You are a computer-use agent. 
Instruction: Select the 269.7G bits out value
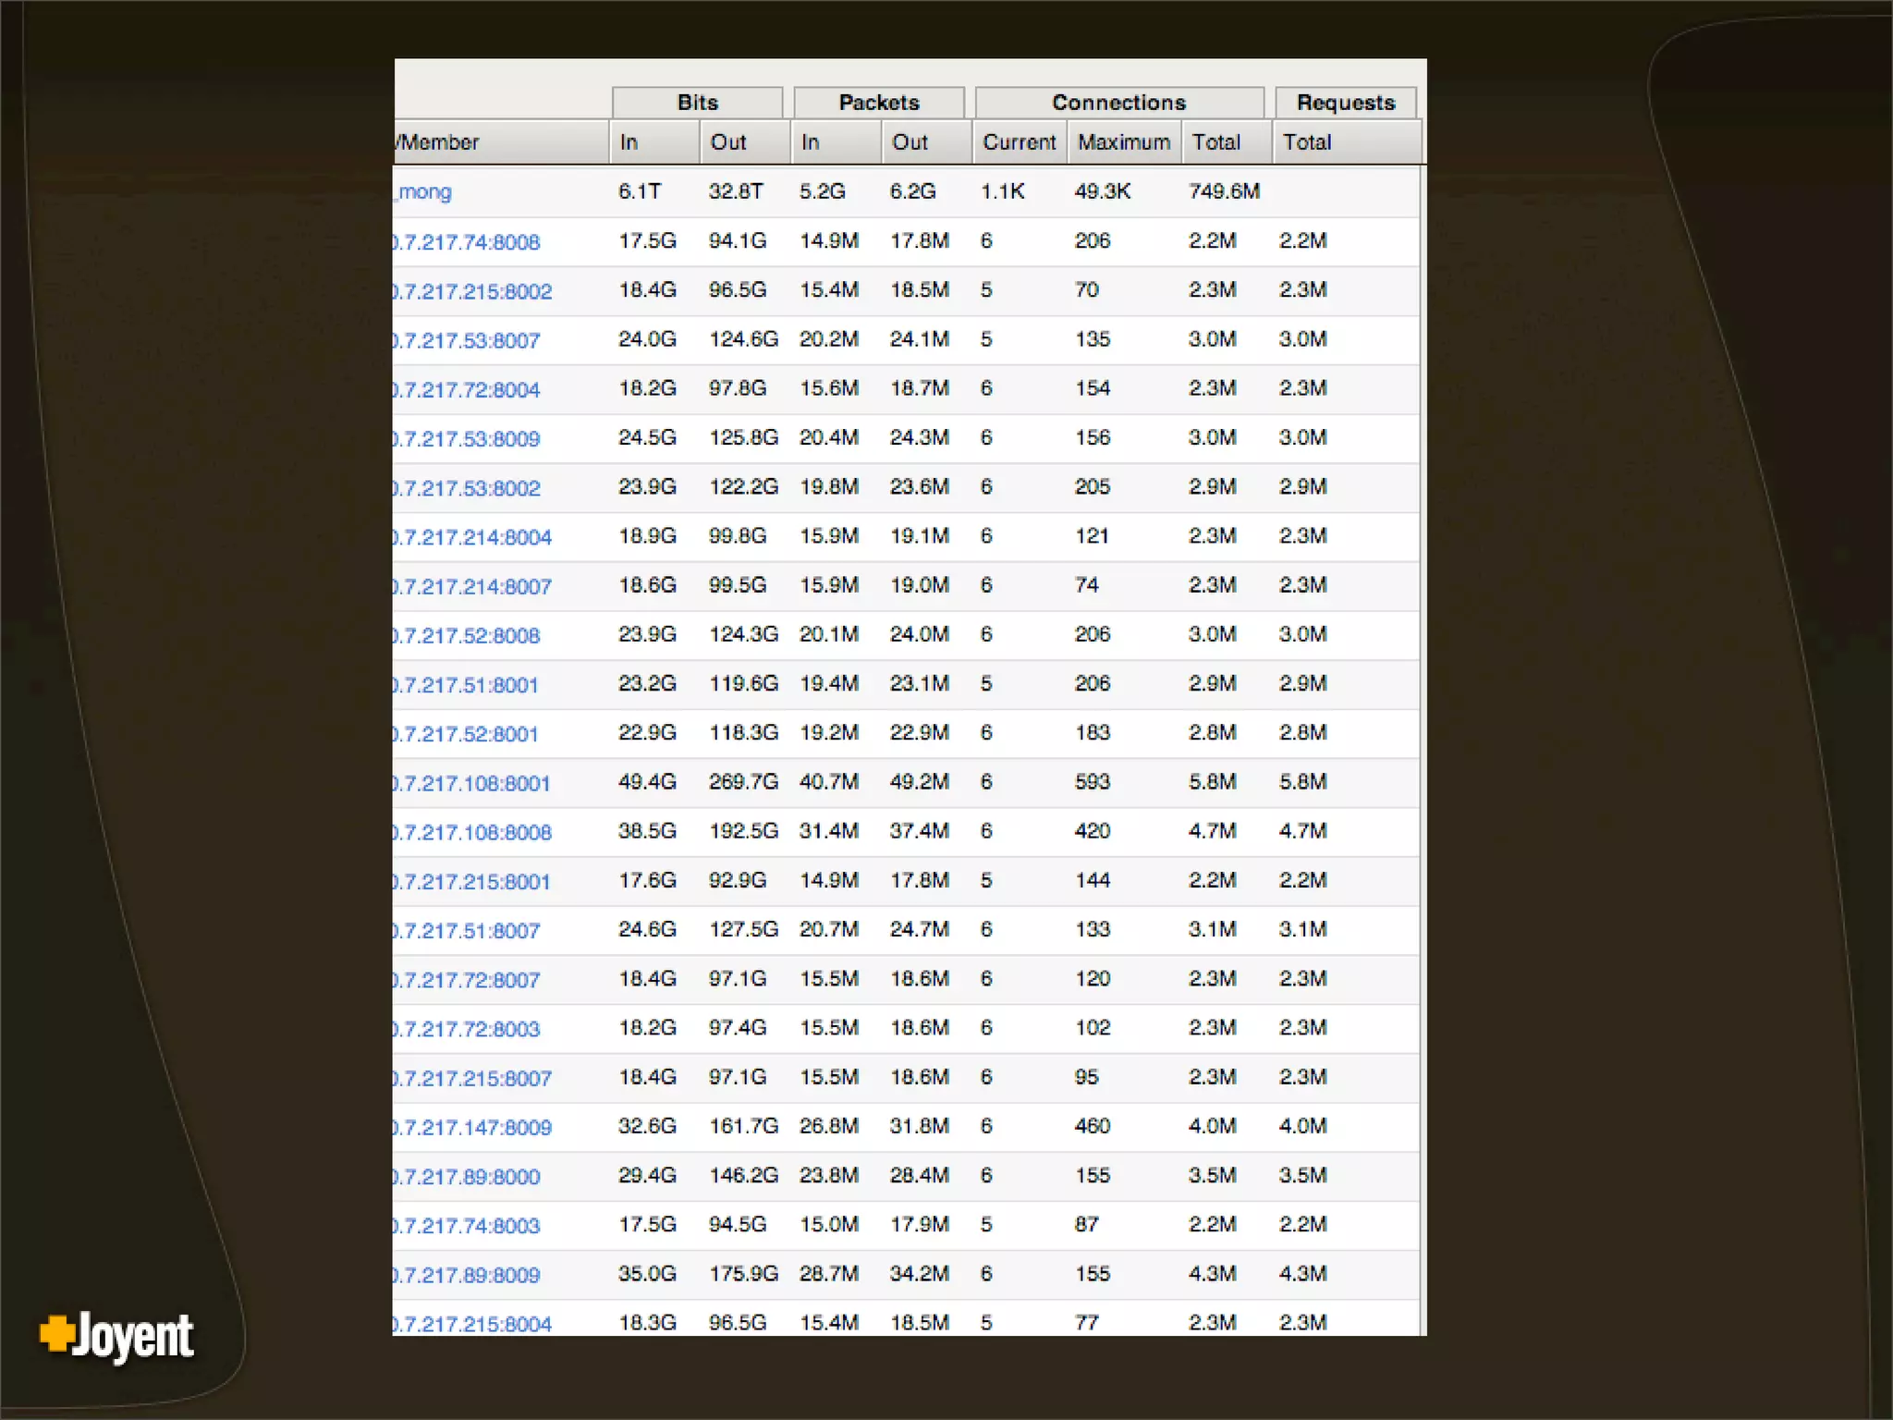(743, 782)
